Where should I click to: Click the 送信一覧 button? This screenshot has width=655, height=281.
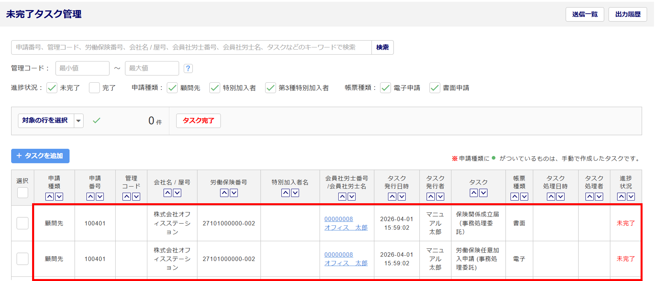[x=585, y=14]
